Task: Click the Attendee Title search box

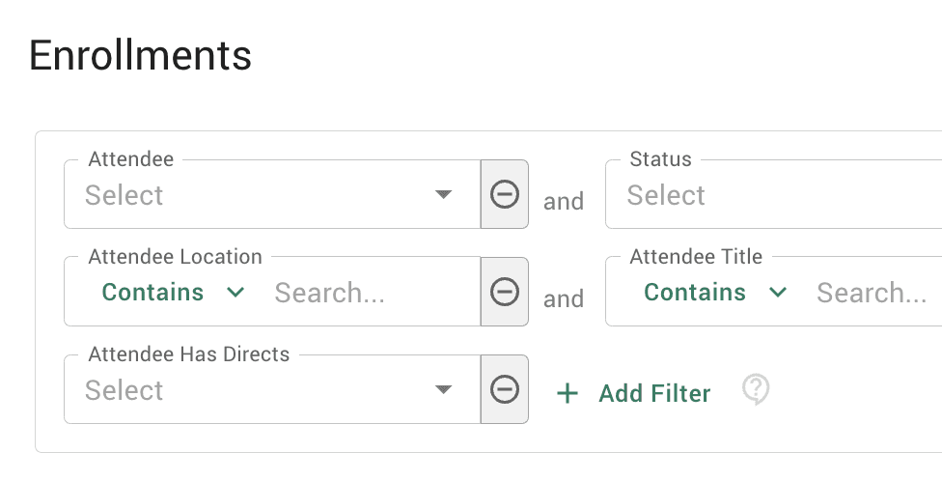Action: (873, 293)
